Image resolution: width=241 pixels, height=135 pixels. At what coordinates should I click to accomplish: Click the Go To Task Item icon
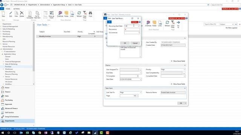[x=37, y=15]
